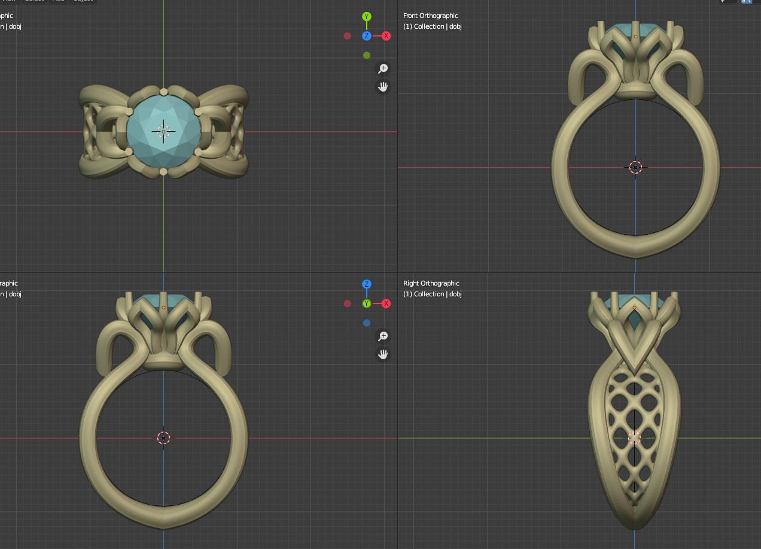The width and height of the screenshot is (761, 549).
Task: Click the zoom magnifier in bottom-left viewport
Action: pos(383,336)
